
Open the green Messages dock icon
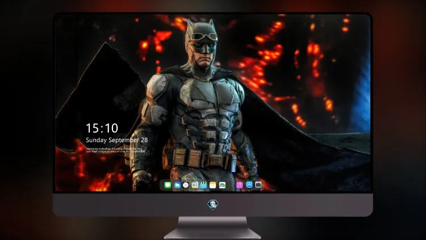point(168,185)
